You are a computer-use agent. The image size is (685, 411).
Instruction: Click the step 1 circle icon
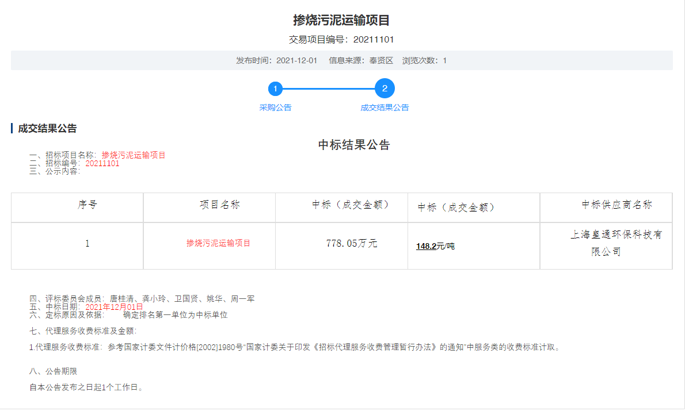click(x=276, y=89)
